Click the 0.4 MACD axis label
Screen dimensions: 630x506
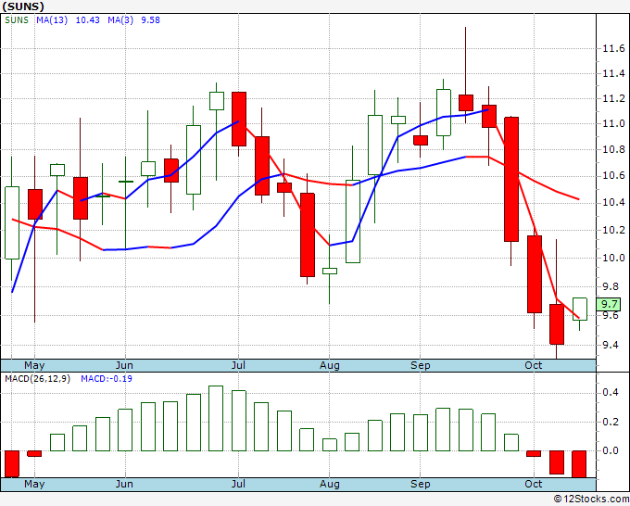point(611,392)
